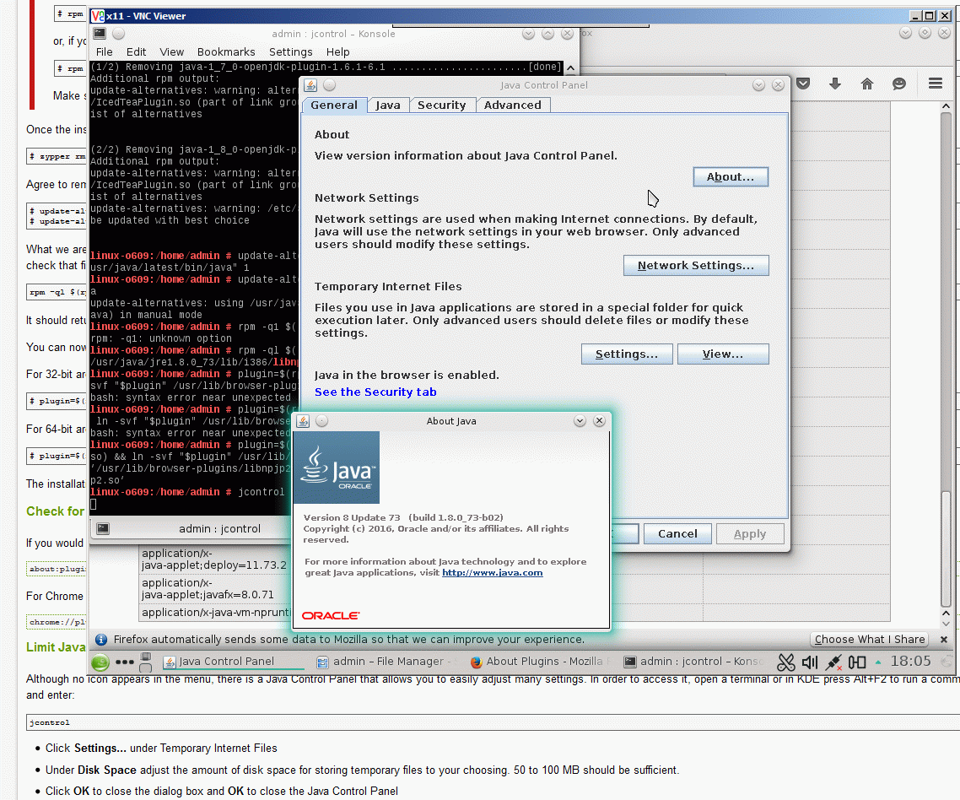Click the Java Oracle logo in About Java

pos(337,468)
